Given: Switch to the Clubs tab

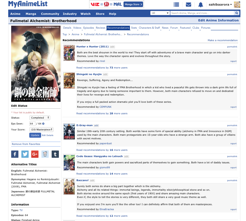Looking at the screenshot, I should pos(196,28).
